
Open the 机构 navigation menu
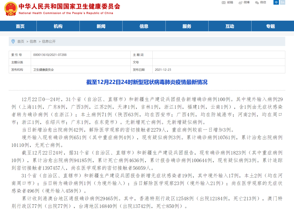pyautogui.click(x=58, y=26)
